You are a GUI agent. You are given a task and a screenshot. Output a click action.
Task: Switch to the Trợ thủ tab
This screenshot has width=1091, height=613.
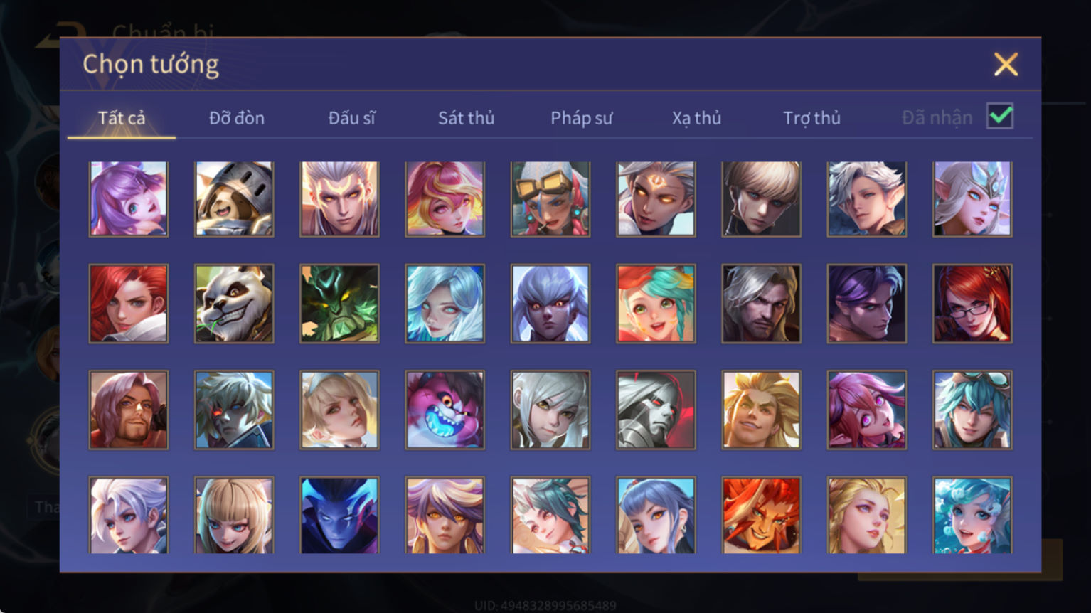point(811,118)
